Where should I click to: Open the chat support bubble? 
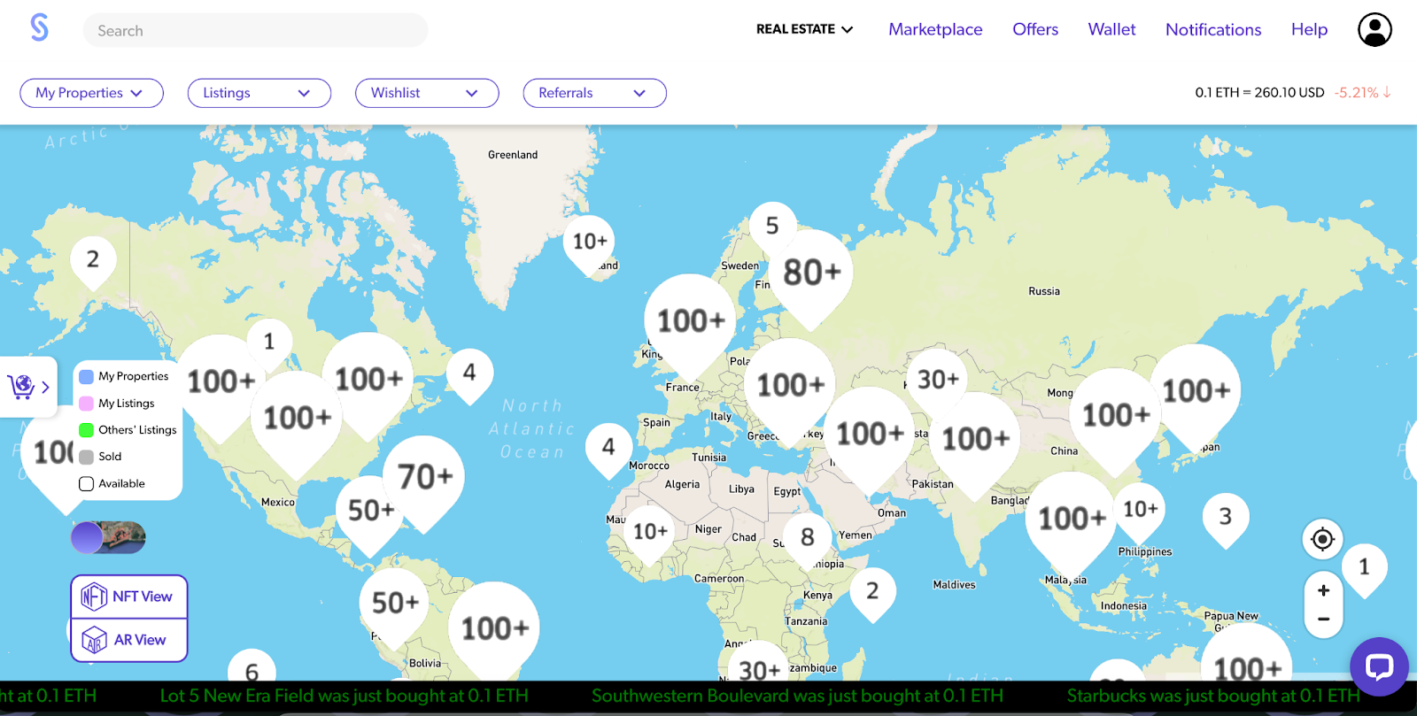(1379, 666)
